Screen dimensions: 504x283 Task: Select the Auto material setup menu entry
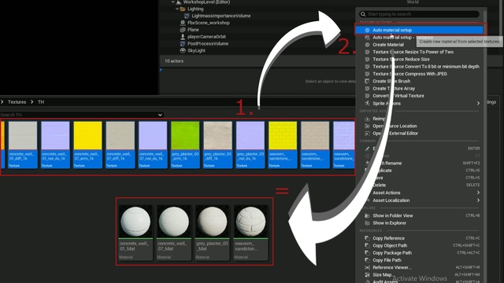coord(419,30)
